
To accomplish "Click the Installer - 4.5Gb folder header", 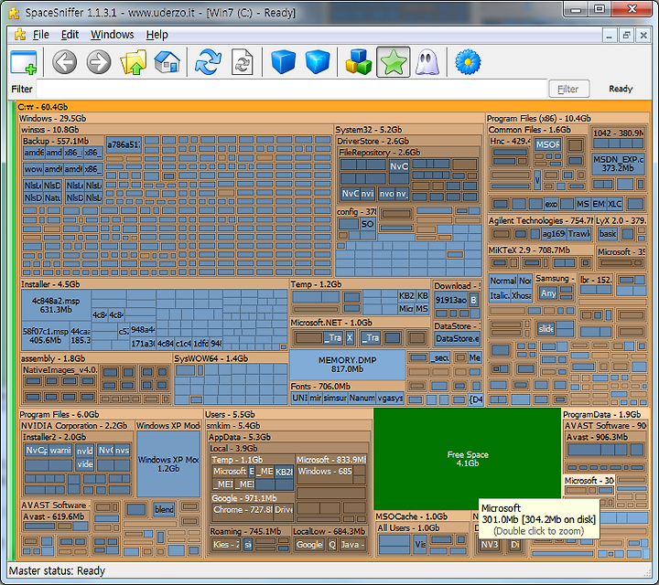I will (x=154, y=284).
